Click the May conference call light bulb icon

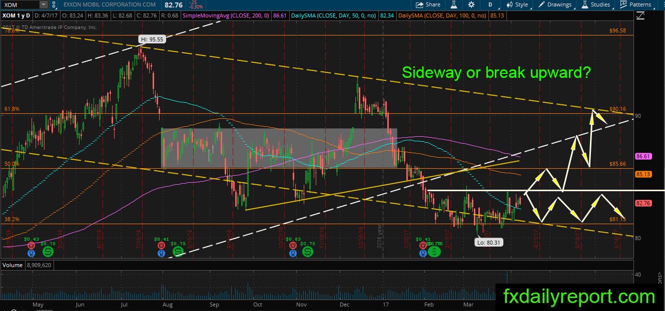(x=32, y=253)
